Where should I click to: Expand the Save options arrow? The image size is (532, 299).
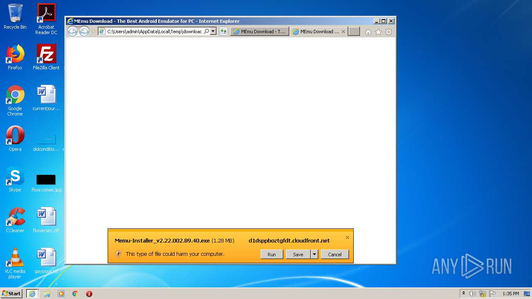pyautogui.click(x=314, y=254)
